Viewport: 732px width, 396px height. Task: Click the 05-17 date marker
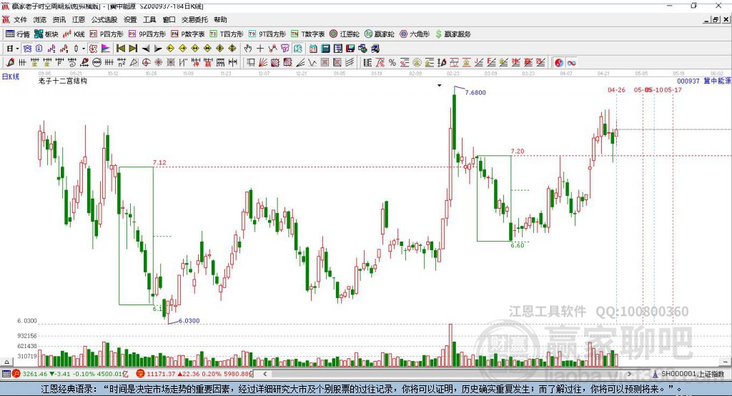tap(673, 89)
